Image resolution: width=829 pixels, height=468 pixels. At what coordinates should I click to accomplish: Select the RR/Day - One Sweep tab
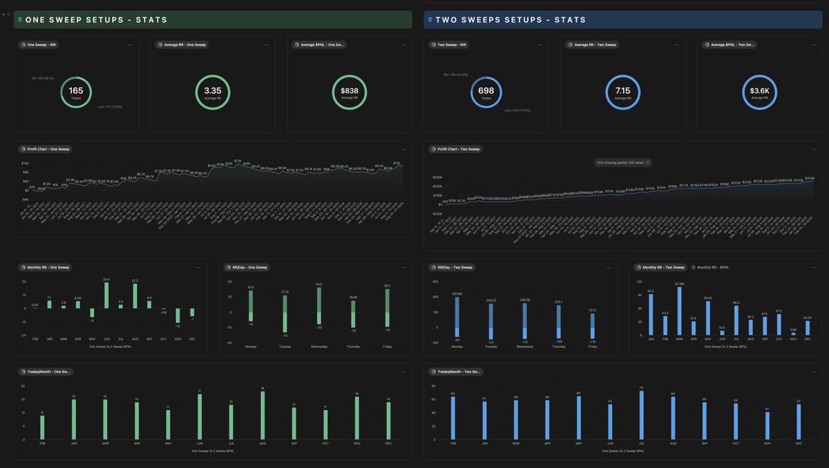pyautogui.click(x=247, y=267)
